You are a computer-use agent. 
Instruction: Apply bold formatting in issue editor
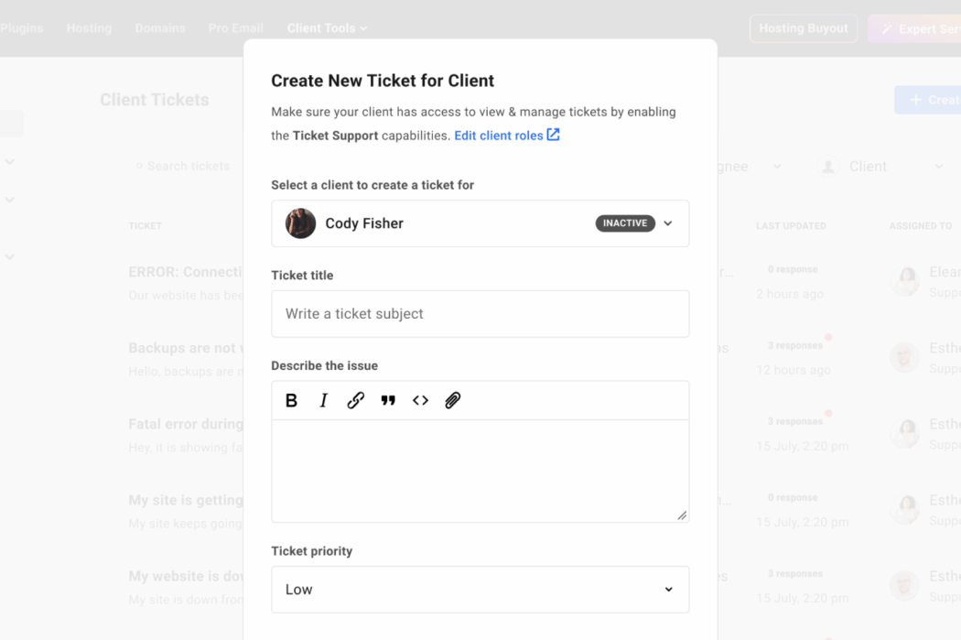tap(291, 400)
